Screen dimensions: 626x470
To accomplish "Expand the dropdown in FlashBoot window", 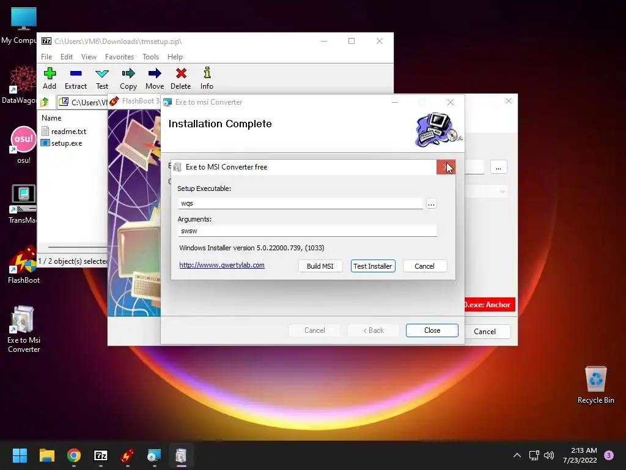I will [503, 192].
